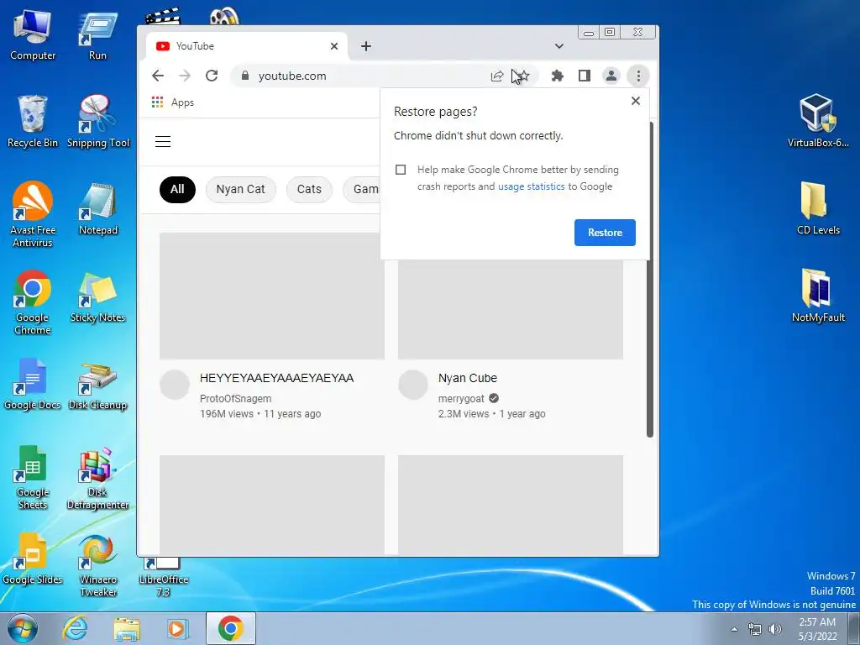Select the Notepad desktop shortcut
The height and width of the screenshot is (645, 860).
point(98,209)
